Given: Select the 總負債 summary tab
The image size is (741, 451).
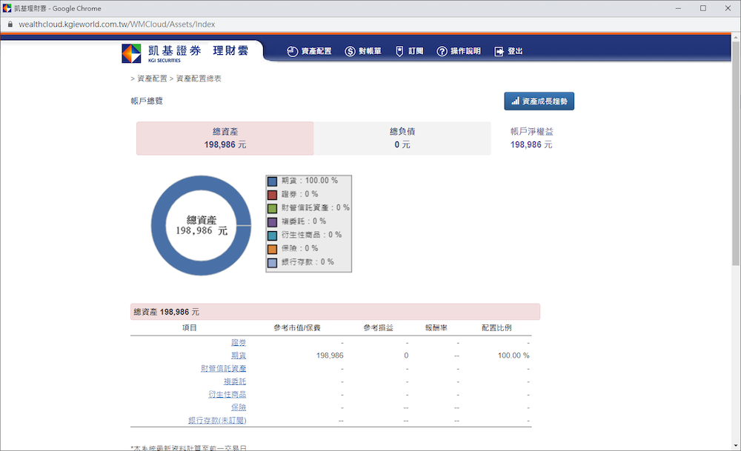Looking at the screenshot, I should click(402, 138).
